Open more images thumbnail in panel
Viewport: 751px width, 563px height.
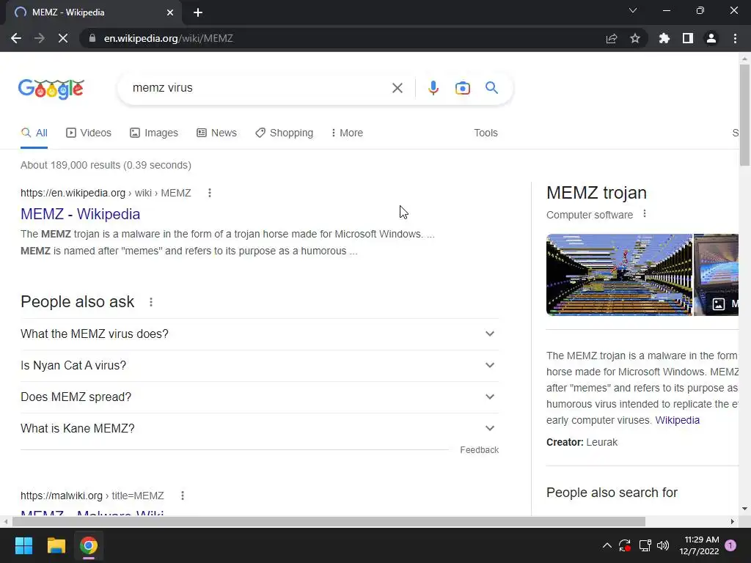click(x=717, y=275)
